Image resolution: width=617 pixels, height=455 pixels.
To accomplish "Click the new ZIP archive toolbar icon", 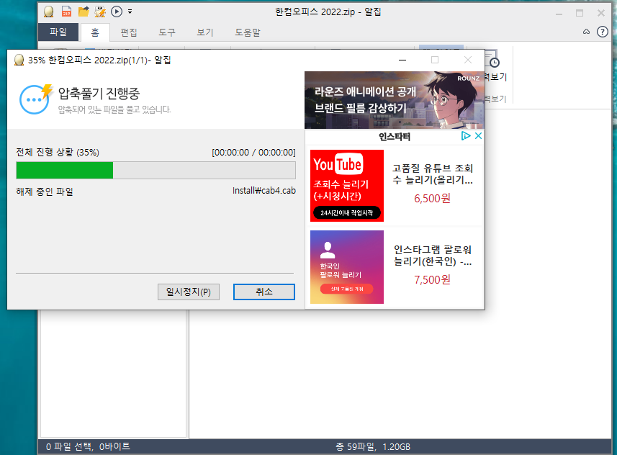I will 66,12.
